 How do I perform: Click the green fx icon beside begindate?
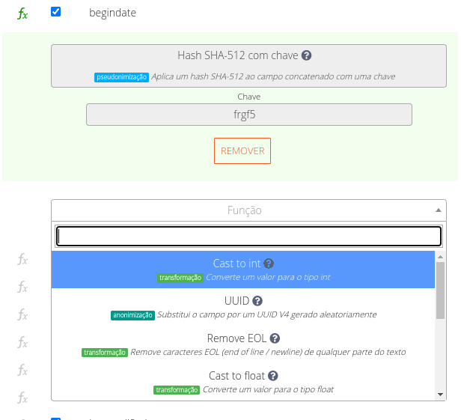tap(22, 13)
